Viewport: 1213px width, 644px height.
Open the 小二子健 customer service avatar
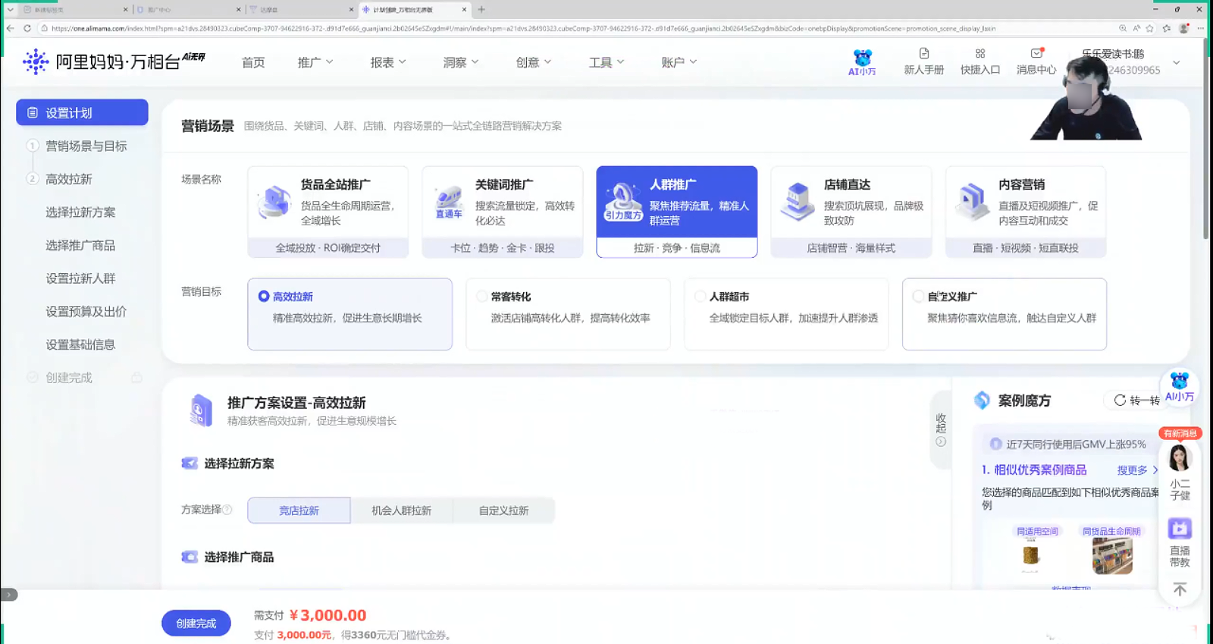click(1180, 460)
